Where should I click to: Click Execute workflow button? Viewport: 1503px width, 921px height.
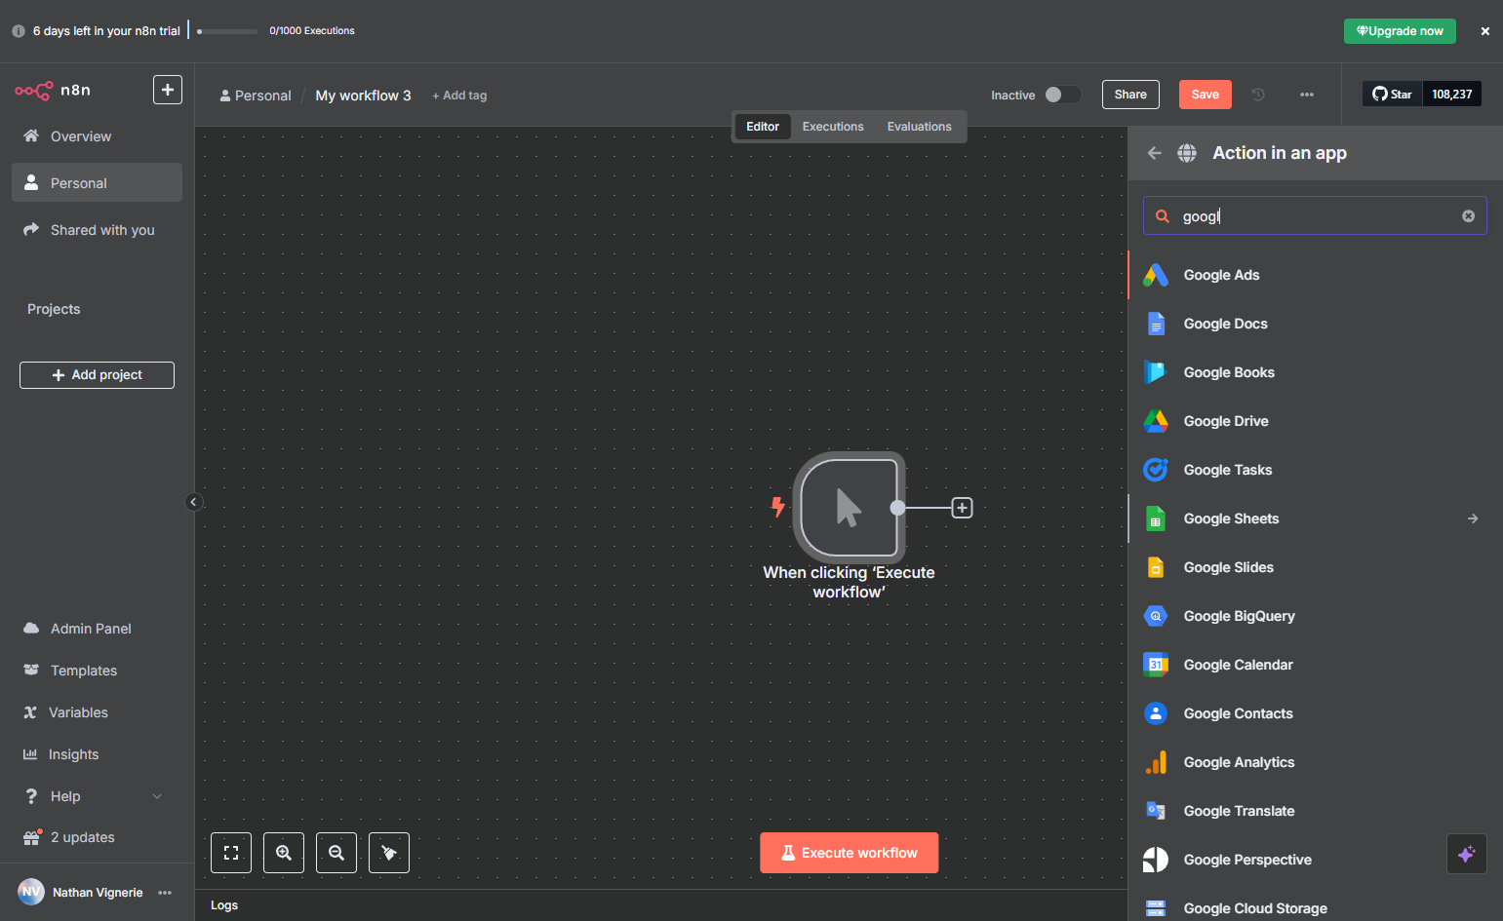[x=850, y=853]
